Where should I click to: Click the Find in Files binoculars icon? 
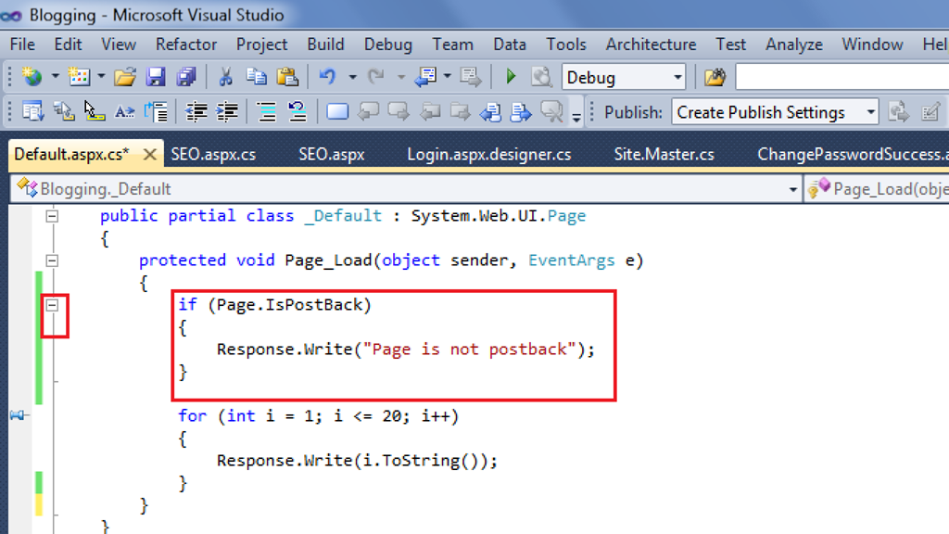(x=715, y=77)
